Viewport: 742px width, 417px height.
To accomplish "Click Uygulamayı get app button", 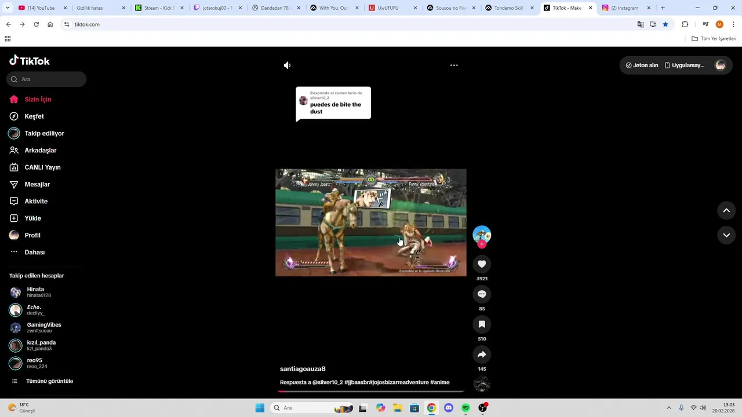I will tap(685, 65).
